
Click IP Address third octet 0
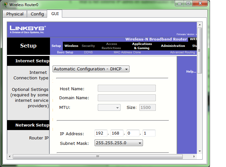point(133,133)
